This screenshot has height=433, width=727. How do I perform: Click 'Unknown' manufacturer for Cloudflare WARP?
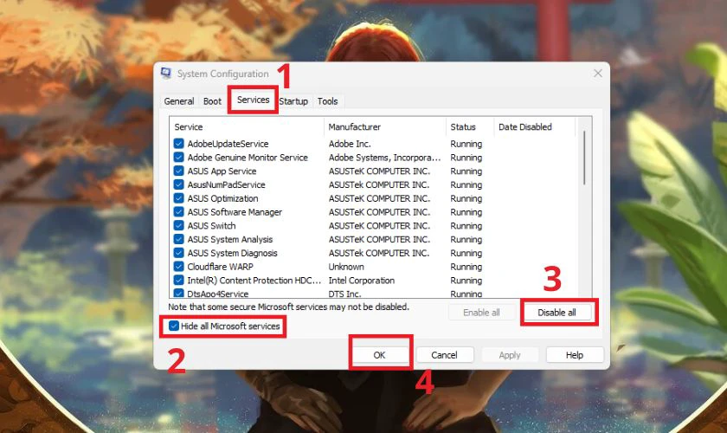click(x=346, y=267)
